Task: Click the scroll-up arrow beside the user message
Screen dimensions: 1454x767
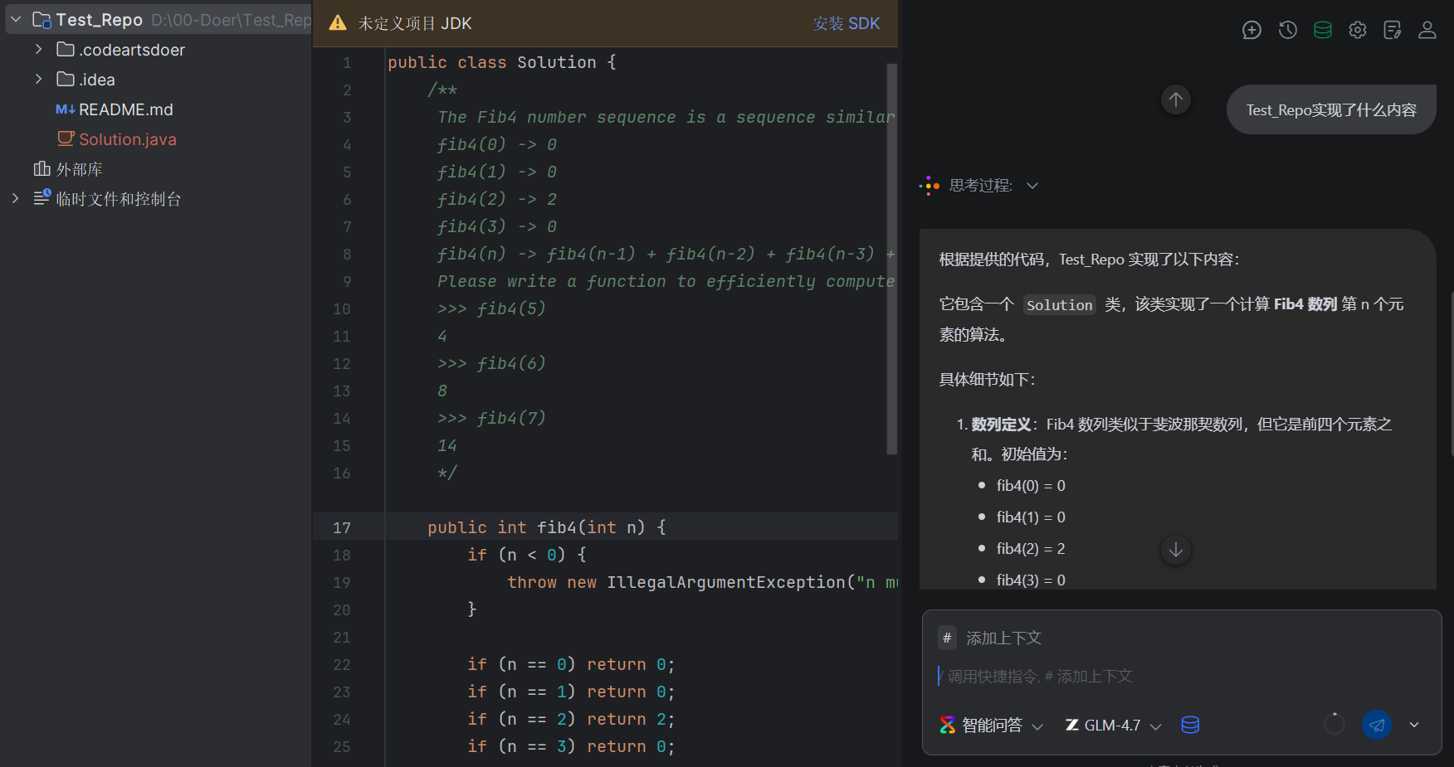Action: [x=1175, y=100]
